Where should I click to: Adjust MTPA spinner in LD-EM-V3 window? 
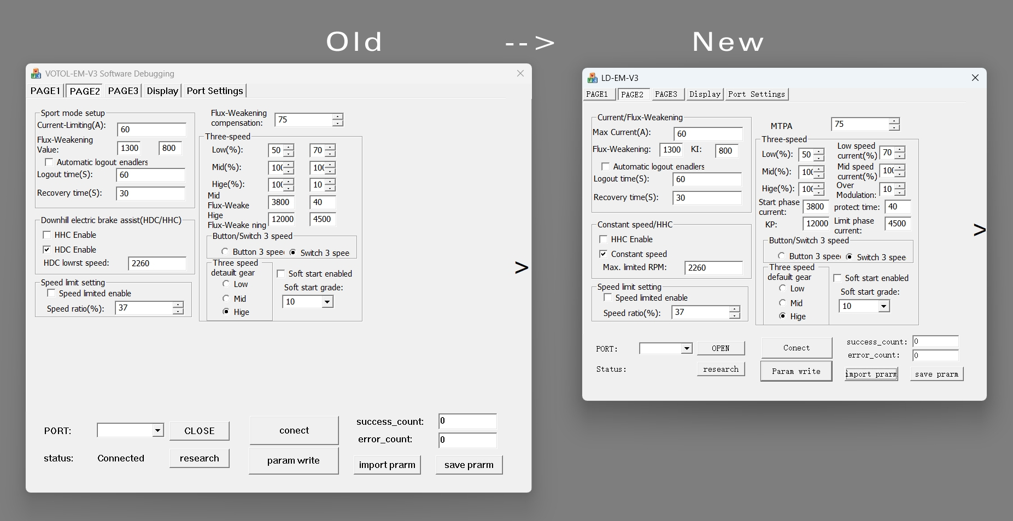[894, 125]
